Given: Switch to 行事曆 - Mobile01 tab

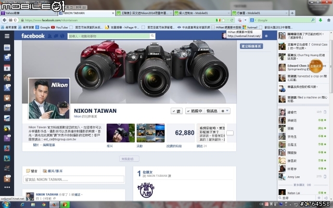Looking at the screenshot, I should coord(260,13).
